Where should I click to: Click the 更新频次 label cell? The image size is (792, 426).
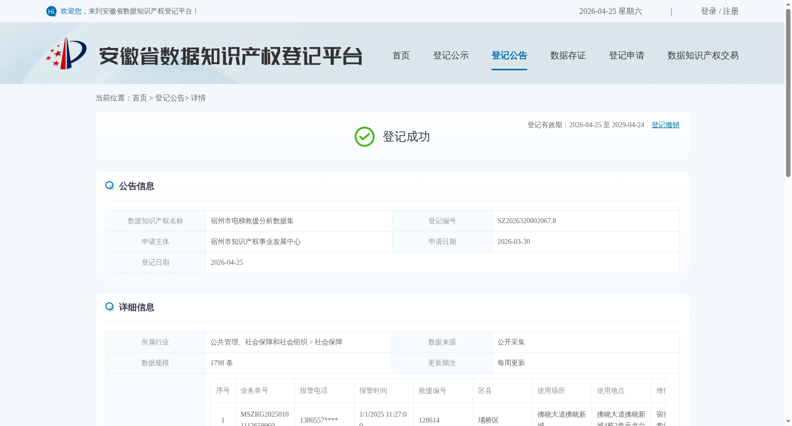tap(442, 363)
